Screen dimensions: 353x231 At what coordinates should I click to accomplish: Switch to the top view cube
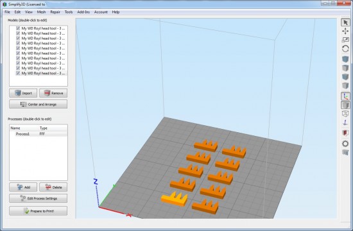pos(345,68)
